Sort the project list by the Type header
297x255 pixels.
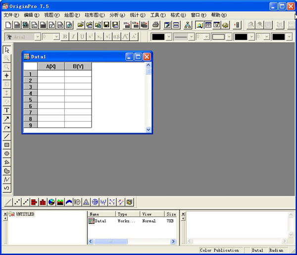point(128,214)
